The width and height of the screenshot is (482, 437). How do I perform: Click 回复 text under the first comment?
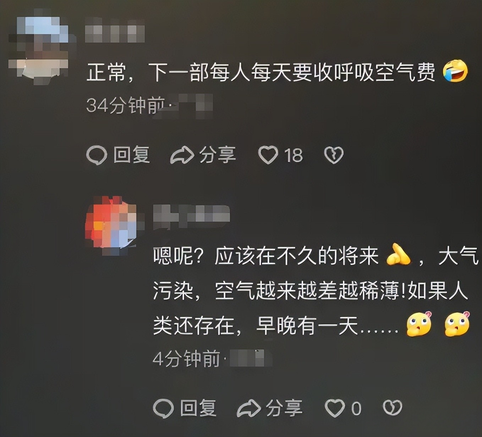[131, 155]
